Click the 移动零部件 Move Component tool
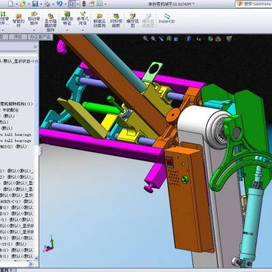The image size is (272, 272). coord(34,18)
